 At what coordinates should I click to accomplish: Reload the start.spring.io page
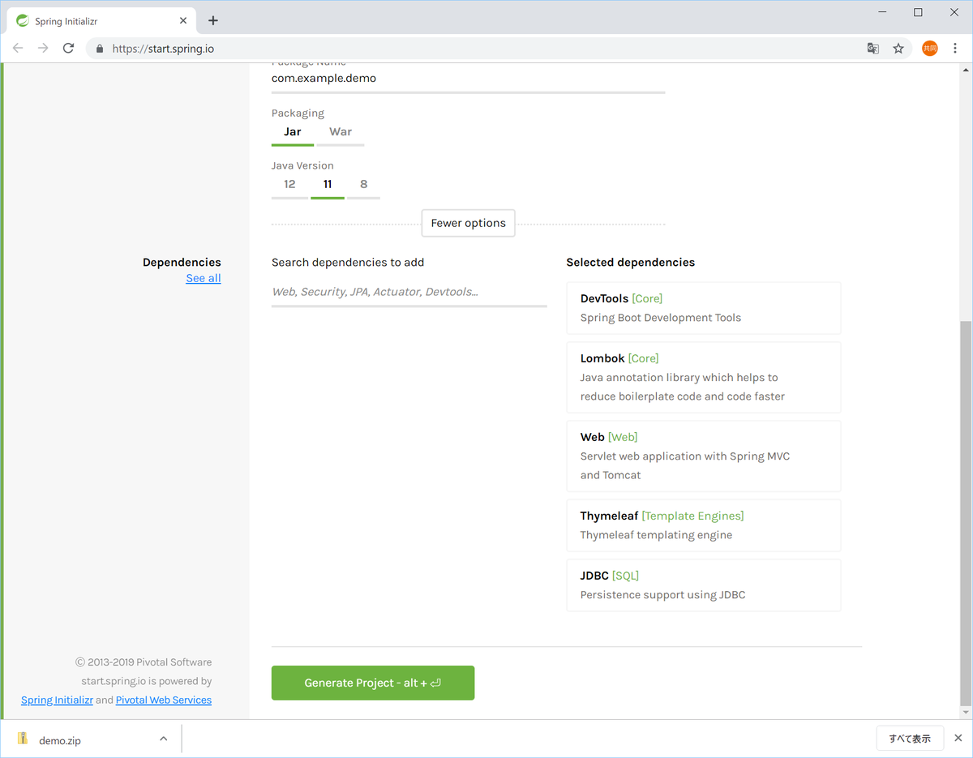click(x=69, y=49)
